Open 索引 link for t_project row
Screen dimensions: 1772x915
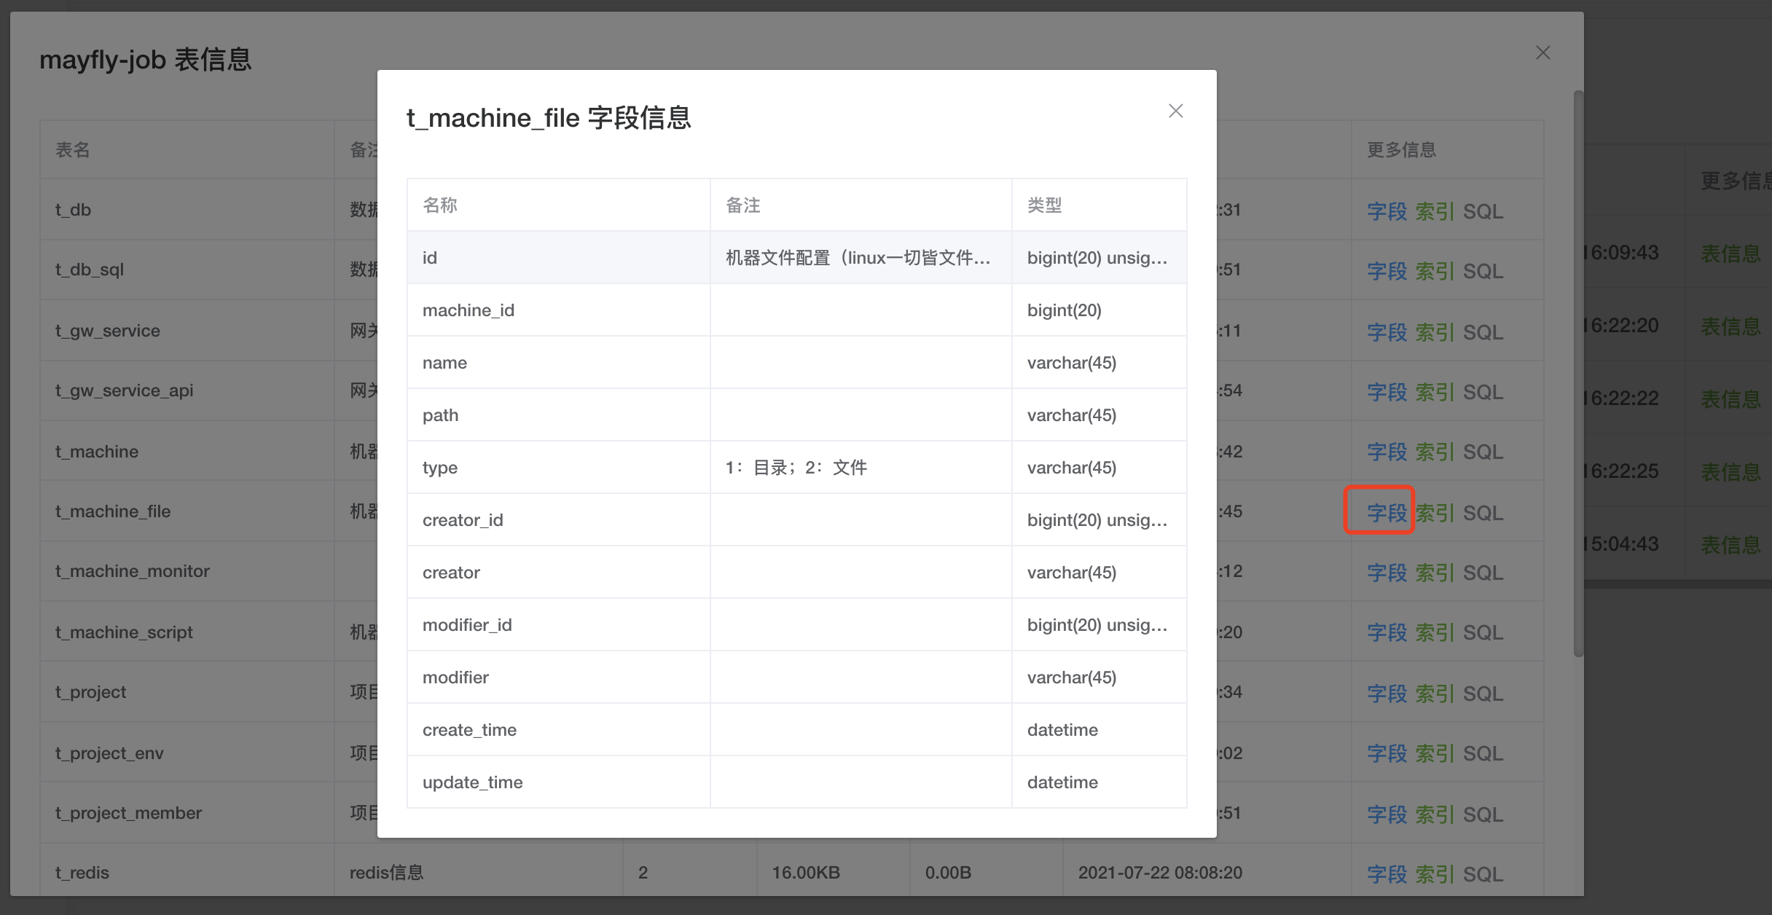[1435, 694]
